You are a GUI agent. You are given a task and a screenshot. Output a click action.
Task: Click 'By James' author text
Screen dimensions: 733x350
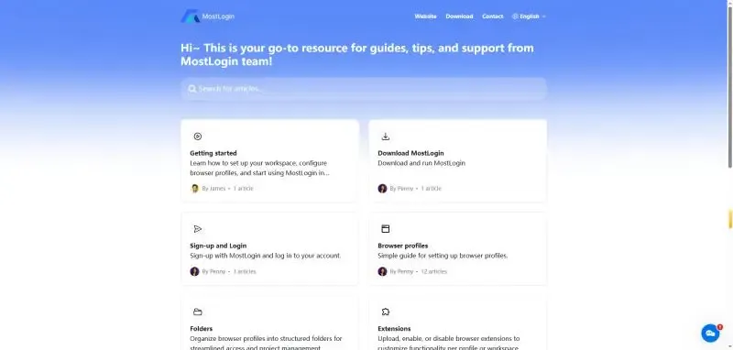click(x=213, y=189)
